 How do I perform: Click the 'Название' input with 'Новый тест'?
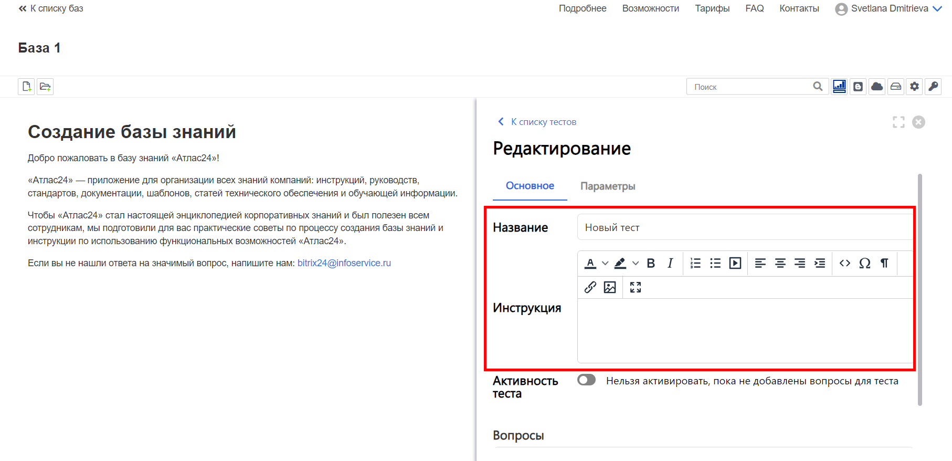point(745,227)
